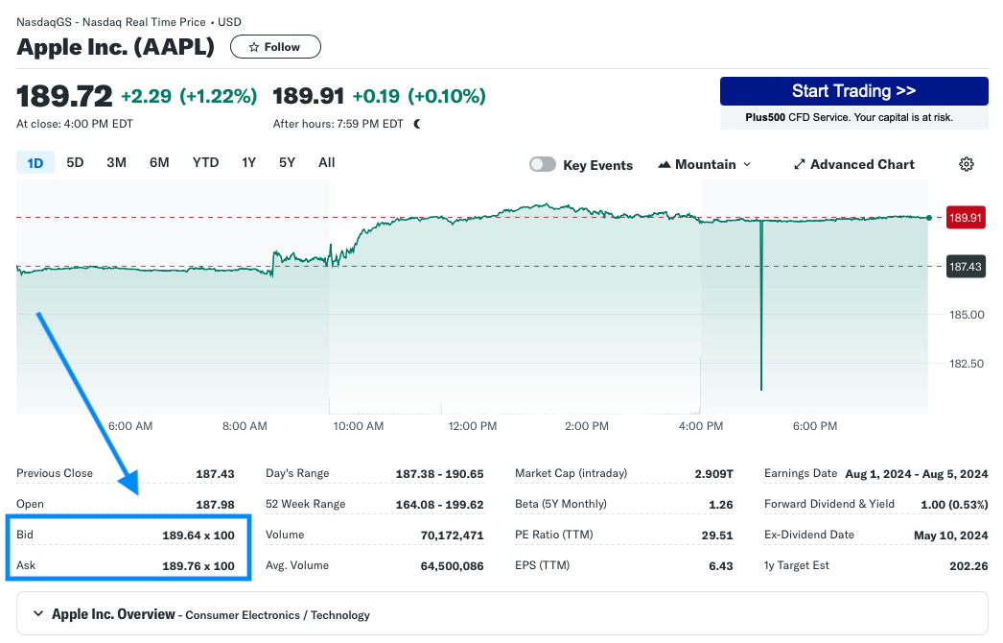Click the NasdaqGS - Nasdaq Real Time Price text
The width and height of the screenshot is (1003, 643).
111,22
